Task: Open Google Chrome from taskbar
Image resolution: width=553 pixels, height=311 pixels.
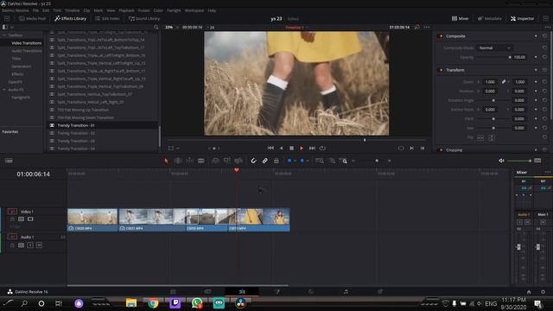Action: coord(153,303)
